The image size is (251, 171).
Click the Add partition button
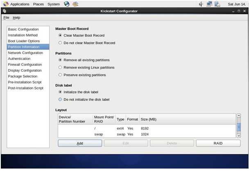[80, 143]
